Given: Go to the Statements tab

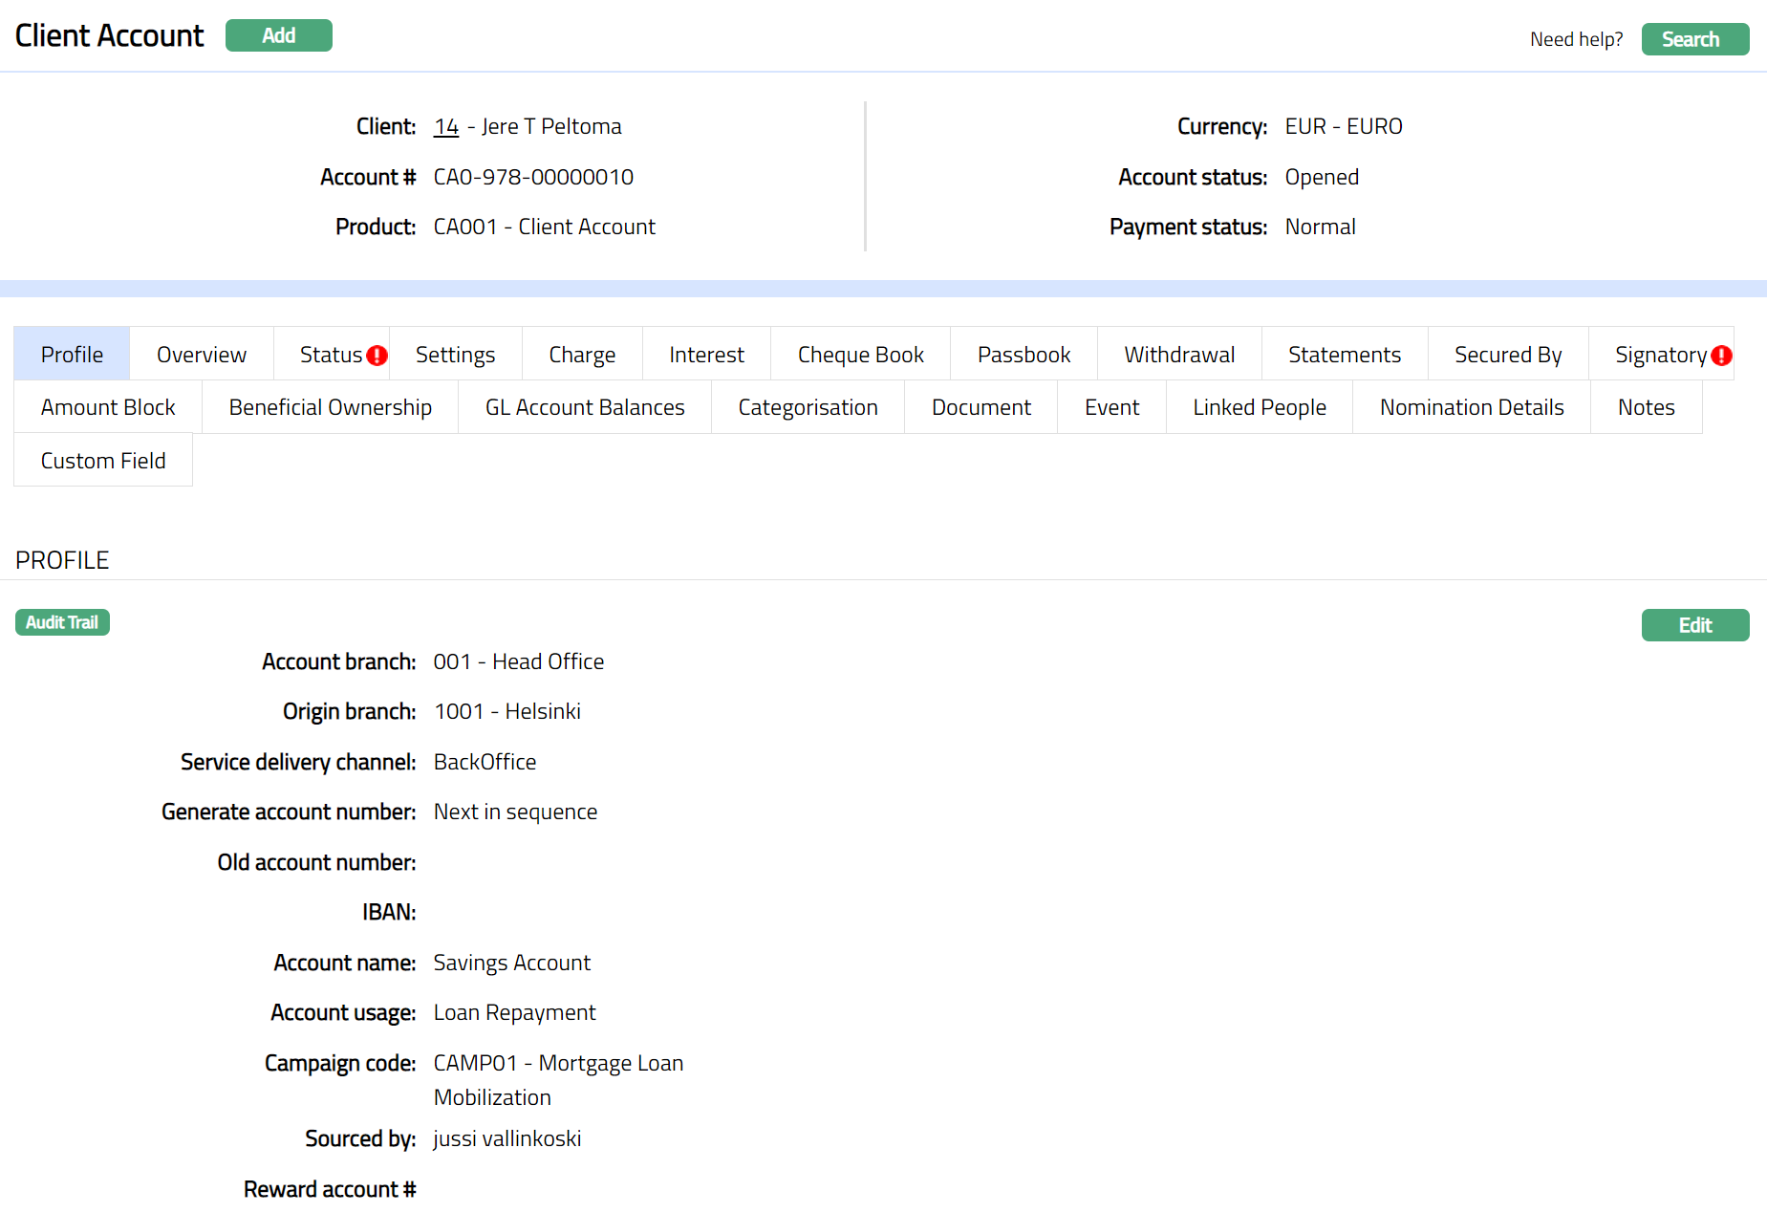Looking at the screenshot, I should click(x=1344, y=355).
